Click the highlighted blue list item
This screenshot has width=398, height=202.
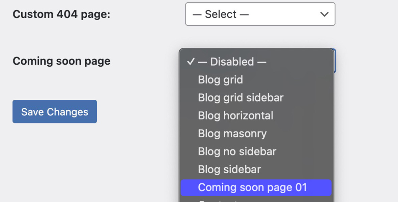coord(252,188)
